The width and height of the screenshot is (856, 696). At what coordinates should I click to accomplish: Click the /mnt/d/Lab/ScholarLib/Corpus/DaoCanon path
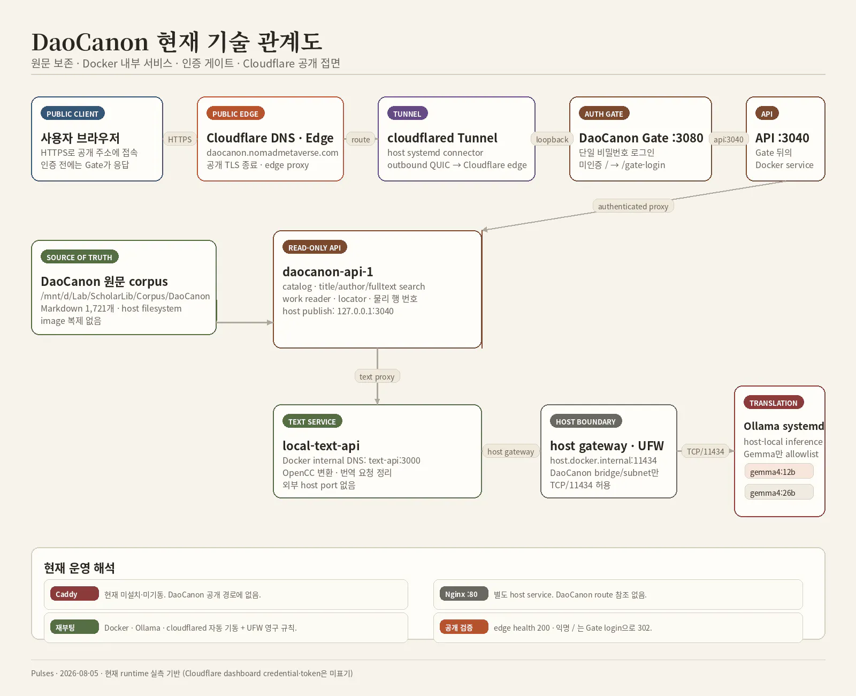(x=125, y=296)
